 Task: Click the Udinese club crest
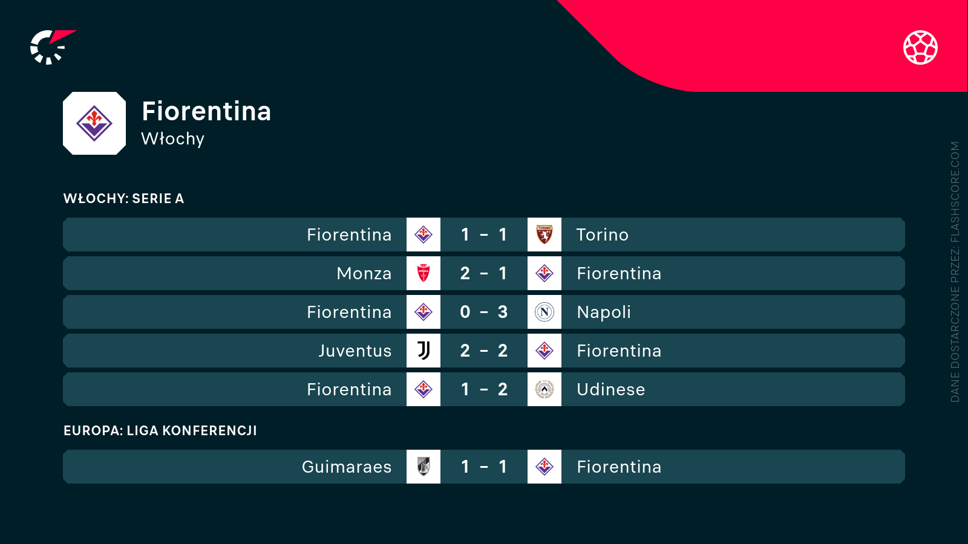coord(544,389)
